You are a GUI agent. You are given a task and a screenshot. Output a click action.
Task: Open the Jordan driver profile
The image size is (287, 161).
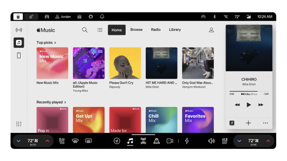(x=63, y=17)
